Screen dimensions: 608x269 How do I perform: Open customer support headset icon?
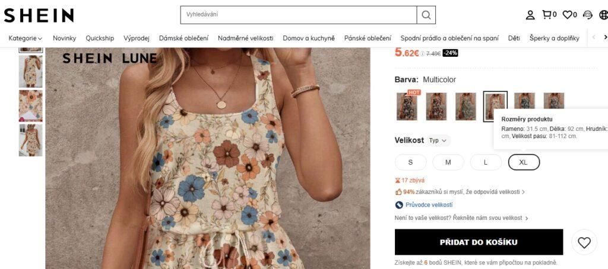pyautogui.click(x=588, y=15)
